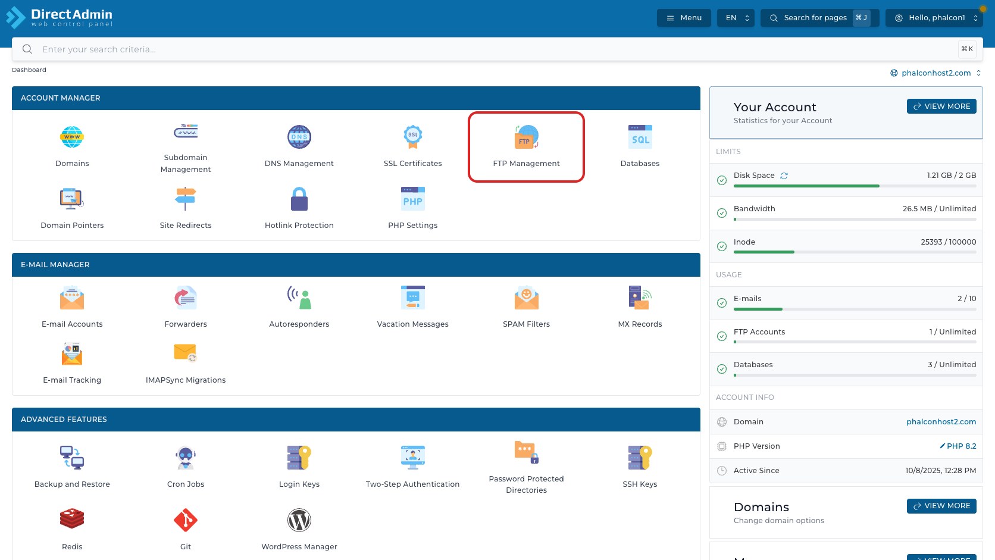995x560 pixels.
Task: Click the search criteria input field
Action: (x=498, y=49)
